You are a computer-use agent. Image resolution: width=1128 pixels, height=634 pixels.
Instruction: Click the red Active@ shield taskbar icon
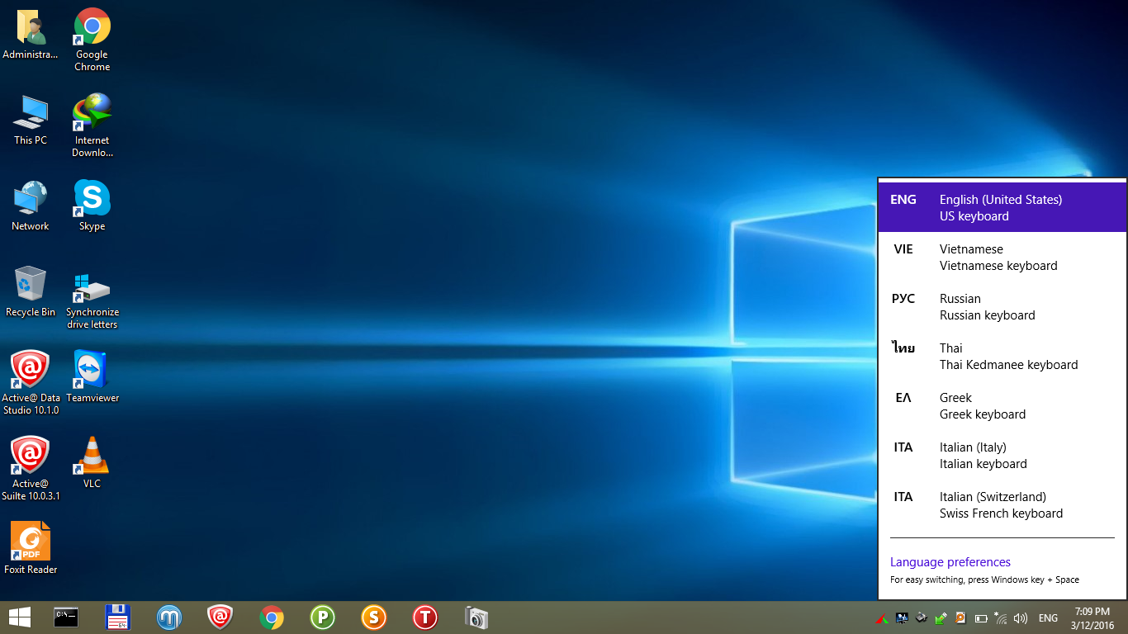220,617
